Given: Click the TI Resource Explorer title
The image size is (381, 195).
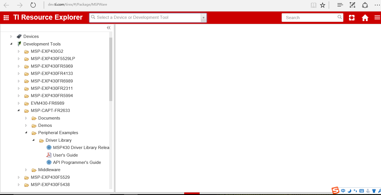Looking at the screenshot, I should click(x=48, y=17).
